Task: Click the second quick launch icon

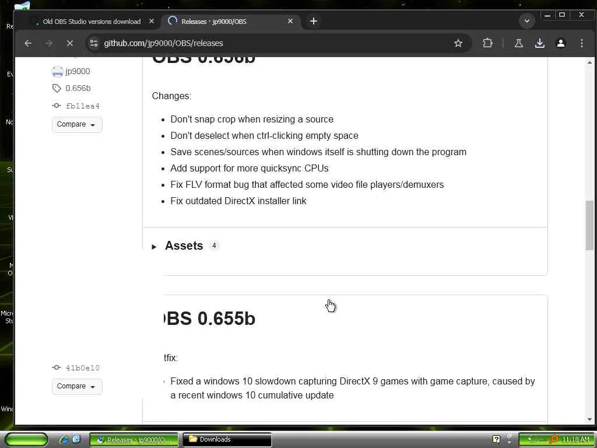Action: [x=76, y=440]
